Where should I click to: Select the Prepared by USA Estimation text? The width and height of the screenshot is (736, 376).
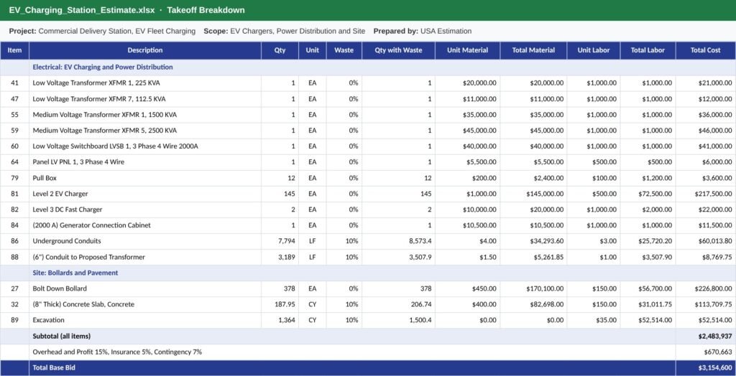423,31
